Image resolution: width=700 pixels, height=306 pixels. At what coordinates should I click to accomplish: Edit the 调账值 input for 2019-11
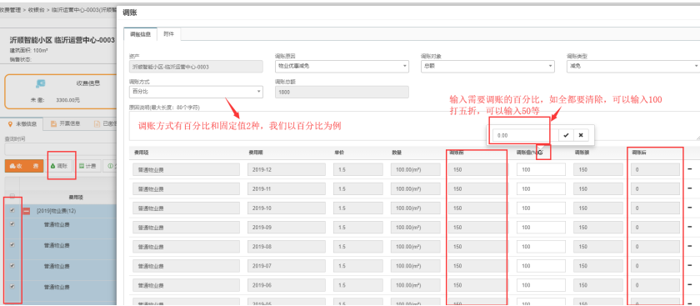[541, 189]
